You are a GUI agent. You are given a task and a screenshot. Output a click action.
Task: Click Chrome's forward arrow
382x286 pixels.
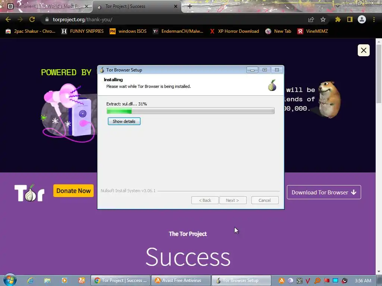tap(20, 19)
